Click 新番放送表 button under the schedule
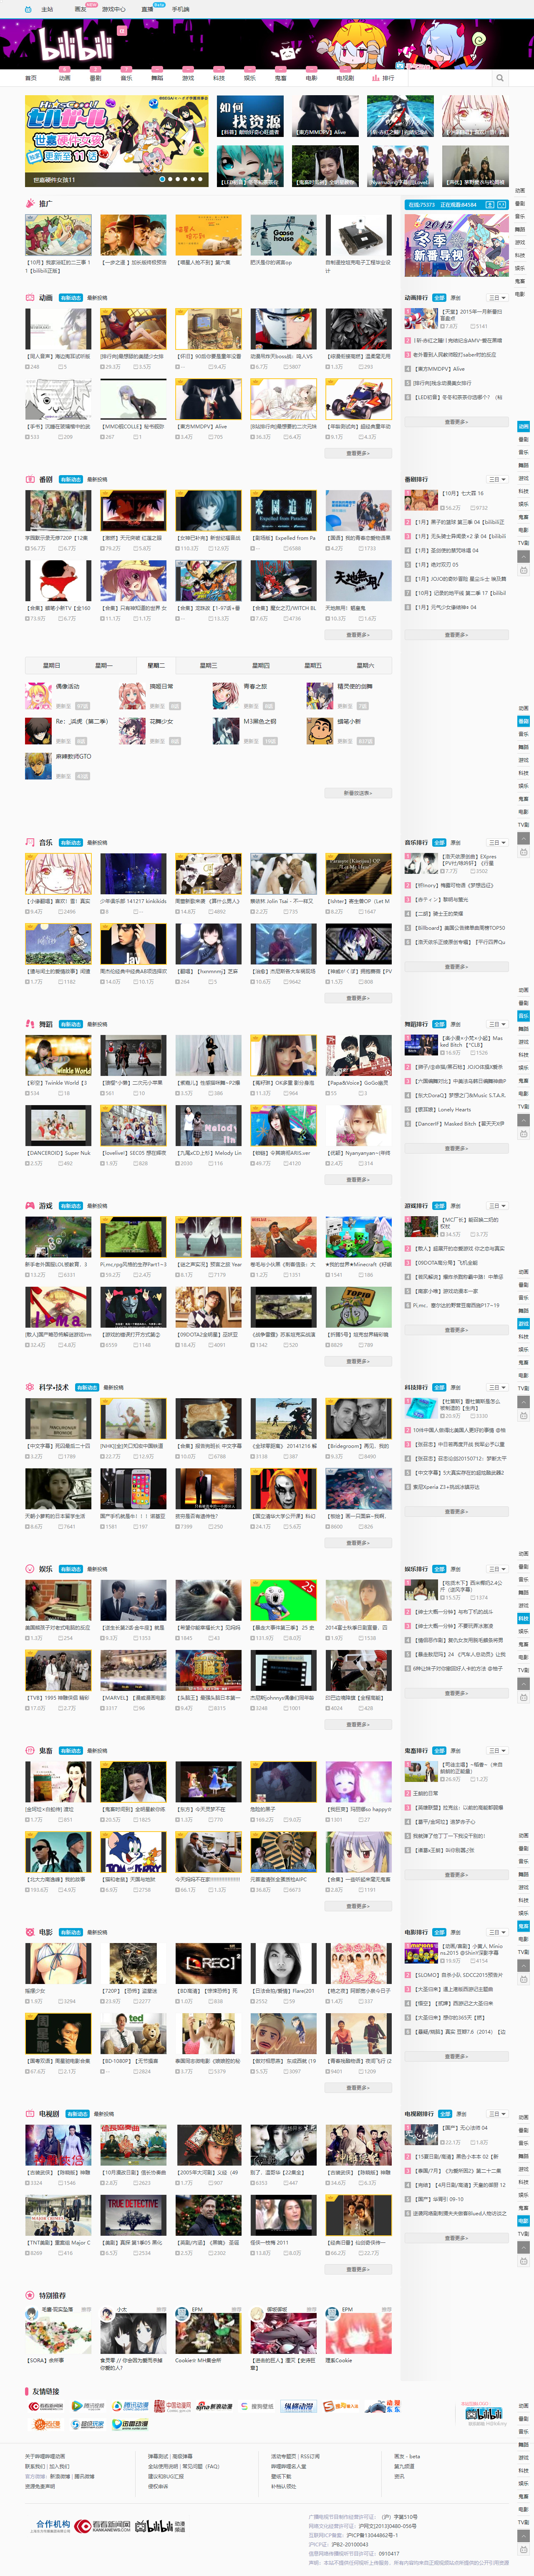The width and height of the screenshot is (534, 2576). click(x=357, y=793)
